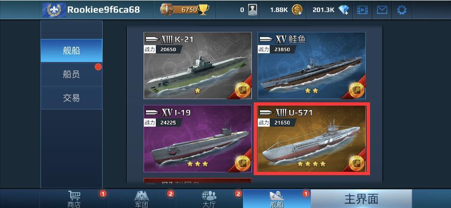Open the 商店 shop tab
Image resolution: width=451 pixels, height=208 pixels.
pos(74,199)
